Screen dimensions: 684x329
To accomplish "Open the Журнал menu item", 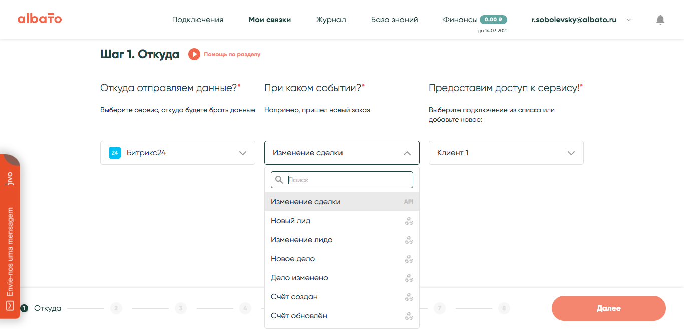I will (330, 20).
